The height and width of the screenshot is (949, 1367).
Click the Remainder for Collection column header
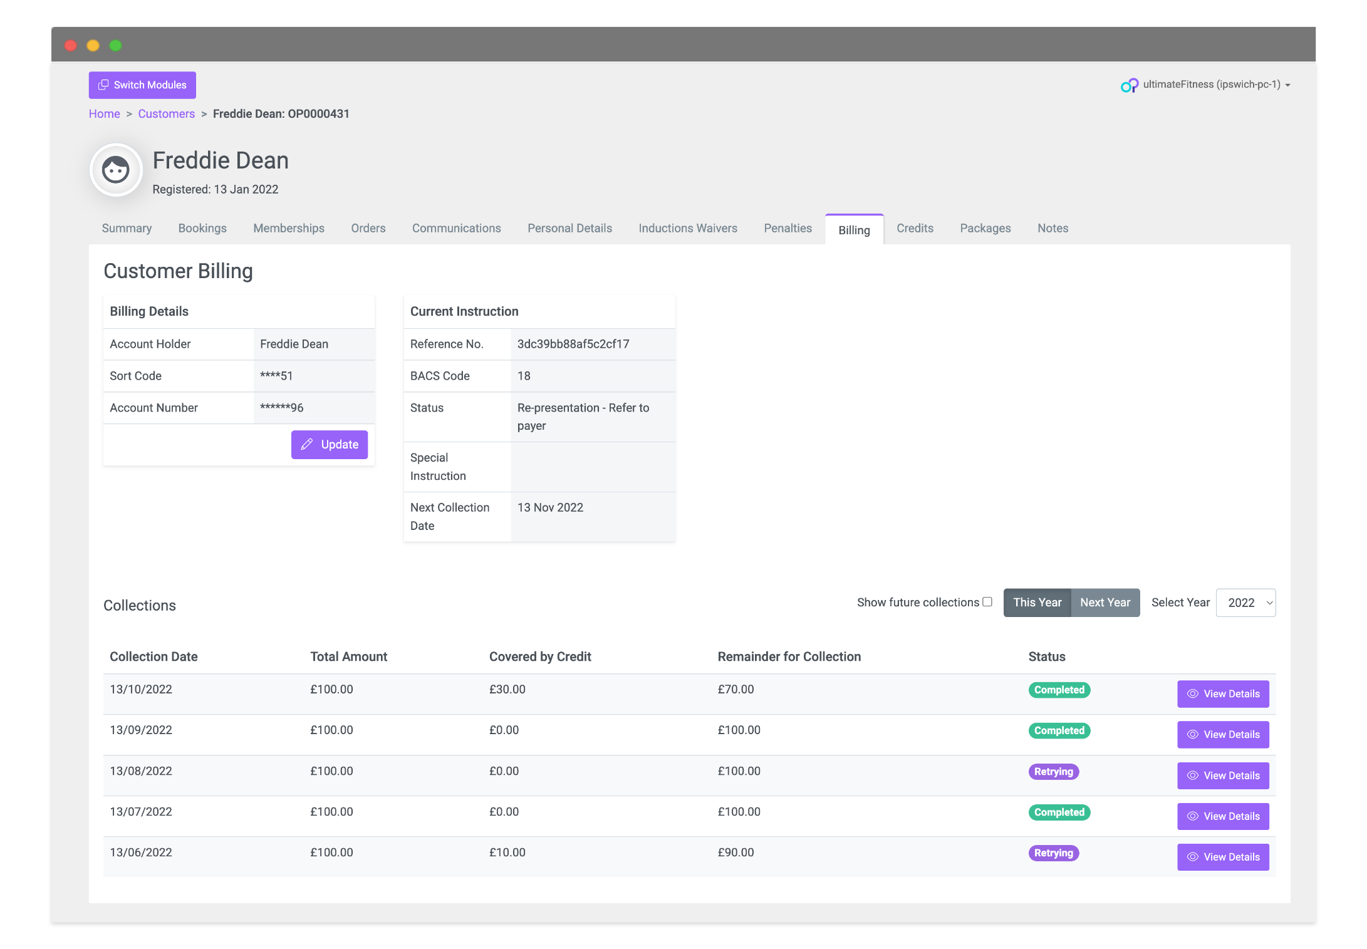[789, 656]
